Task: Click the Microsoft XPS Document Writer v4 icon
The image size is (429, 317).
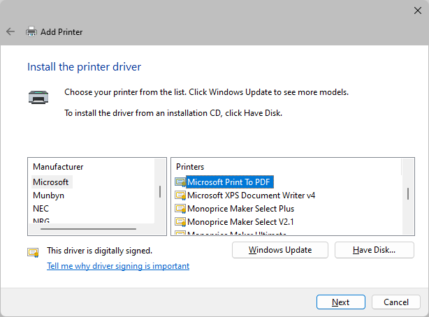Action: [x=180, y=196]
